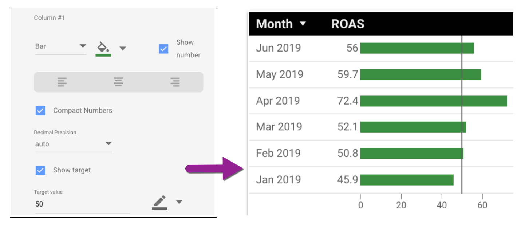Image resolution: width=529 pixels, height=228 pixels.
Task: Click the pencil edit icon near Target value
Action: (160, 201)
